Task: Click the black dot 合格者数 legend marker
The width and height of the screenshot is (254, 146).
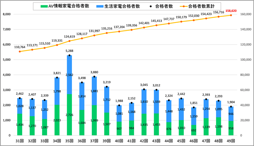Action: click(x=152, y=6)
